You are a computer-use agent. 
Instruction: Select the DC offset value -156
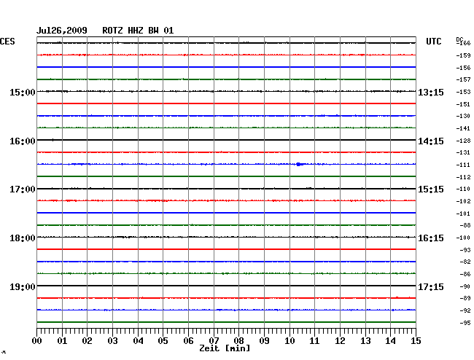463,68
